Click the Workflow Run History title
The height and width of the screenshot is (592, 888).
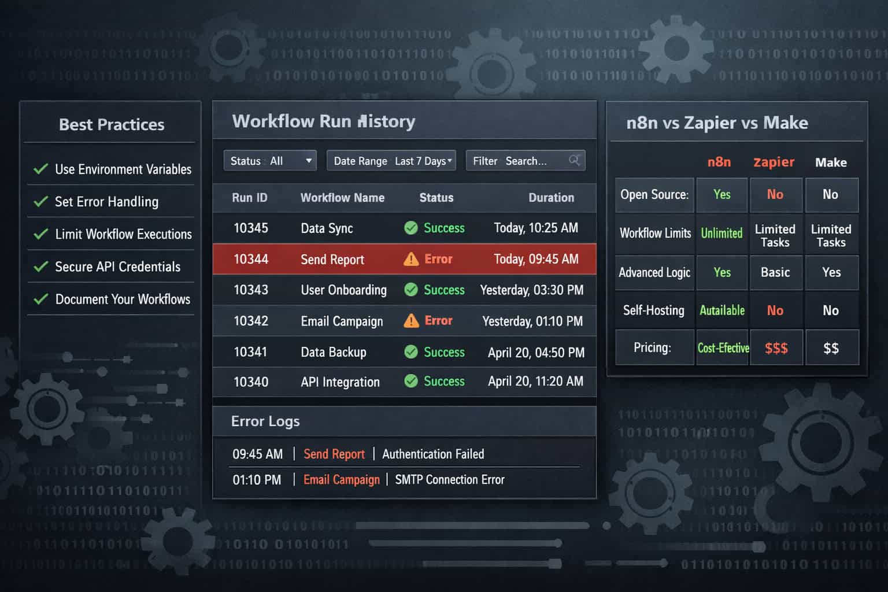click(x=324, y=121)
